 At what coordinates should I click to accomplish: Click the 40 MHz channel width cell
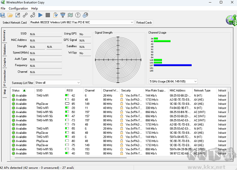tap(108, 108)
